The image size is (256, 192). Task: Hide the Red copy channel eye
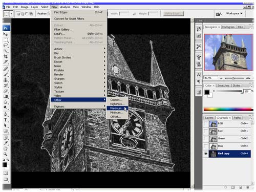point(206,154)
